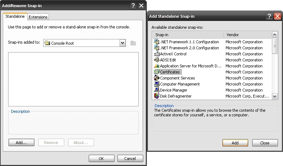Screen dimensions: 283x166
Task: Click Microsoft Corporation vendor for .NET 2.0 row
Action: 244,48
